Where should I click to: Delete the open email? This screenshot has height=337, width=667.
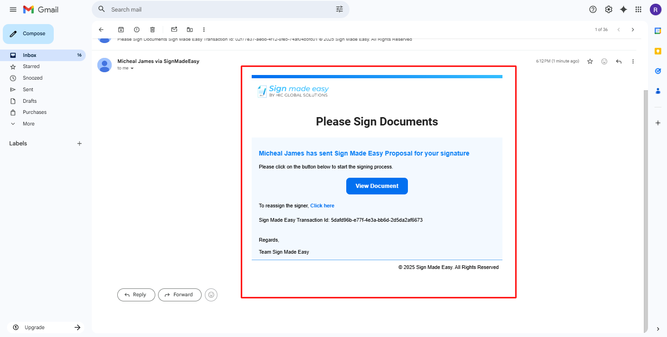[152, 29]
